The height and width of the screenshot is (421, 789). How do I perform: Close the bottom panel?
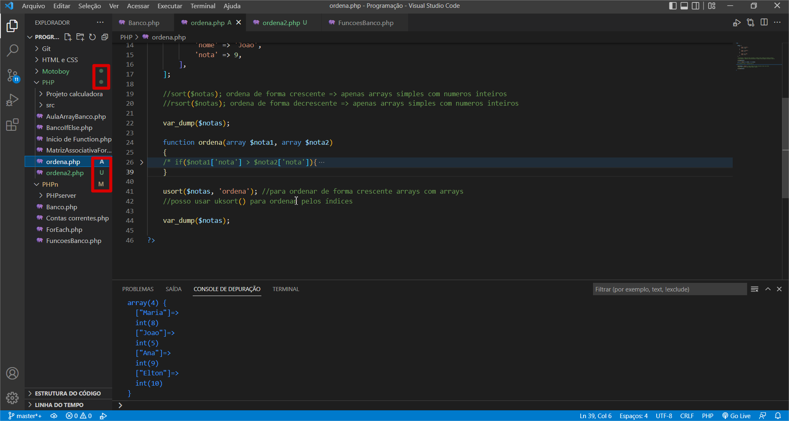779,289
